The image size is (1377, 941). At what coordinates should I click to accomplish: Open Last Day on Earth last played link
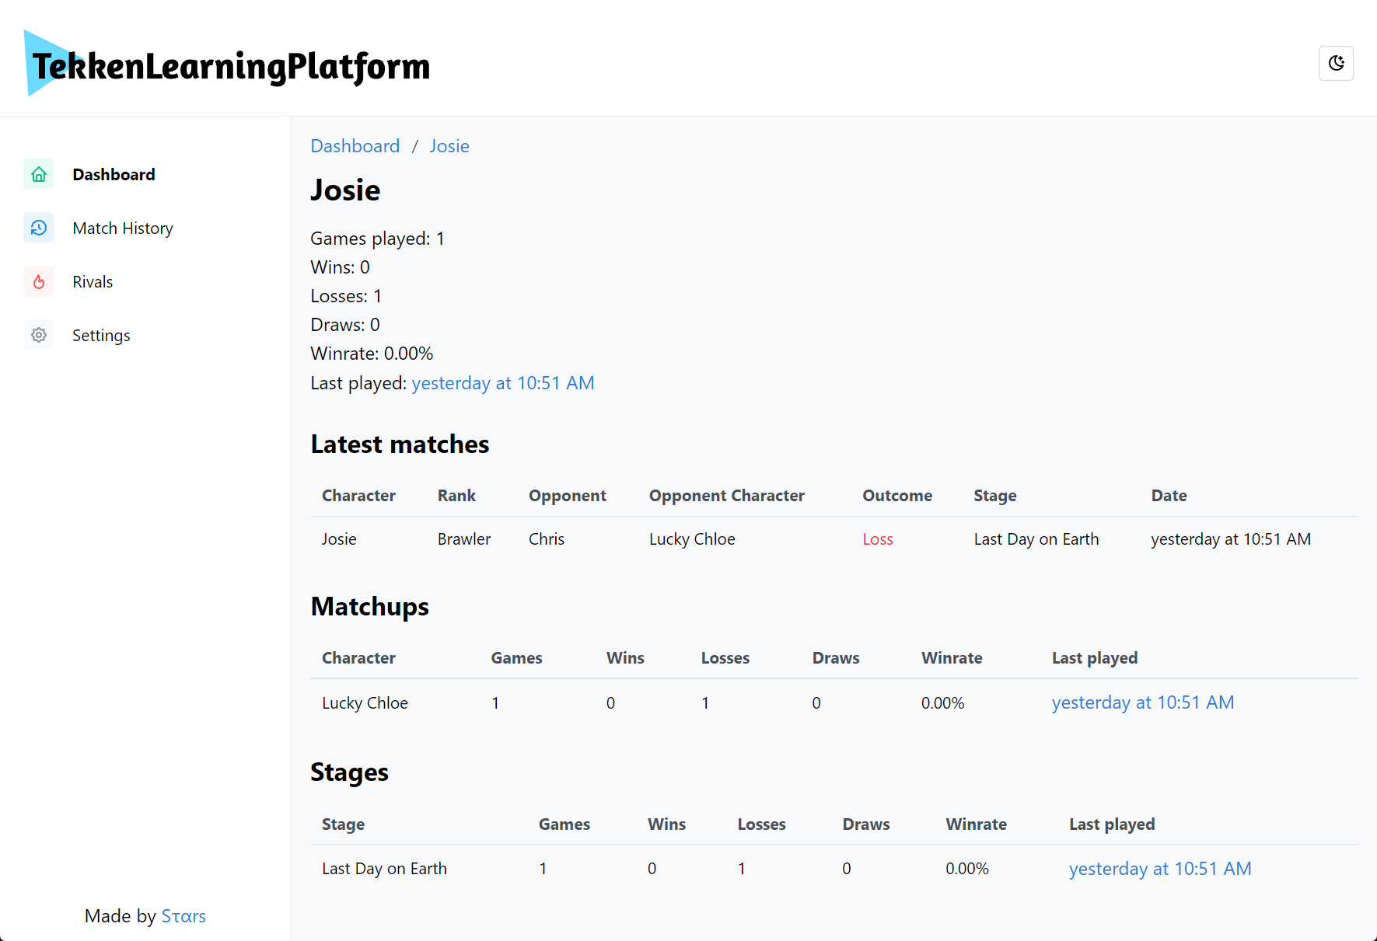click(1160, 869)
